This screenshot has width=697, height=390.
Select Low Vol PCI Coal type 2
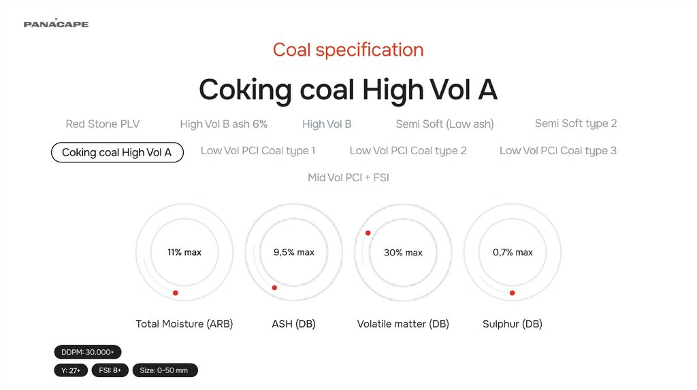click(408, 150)
